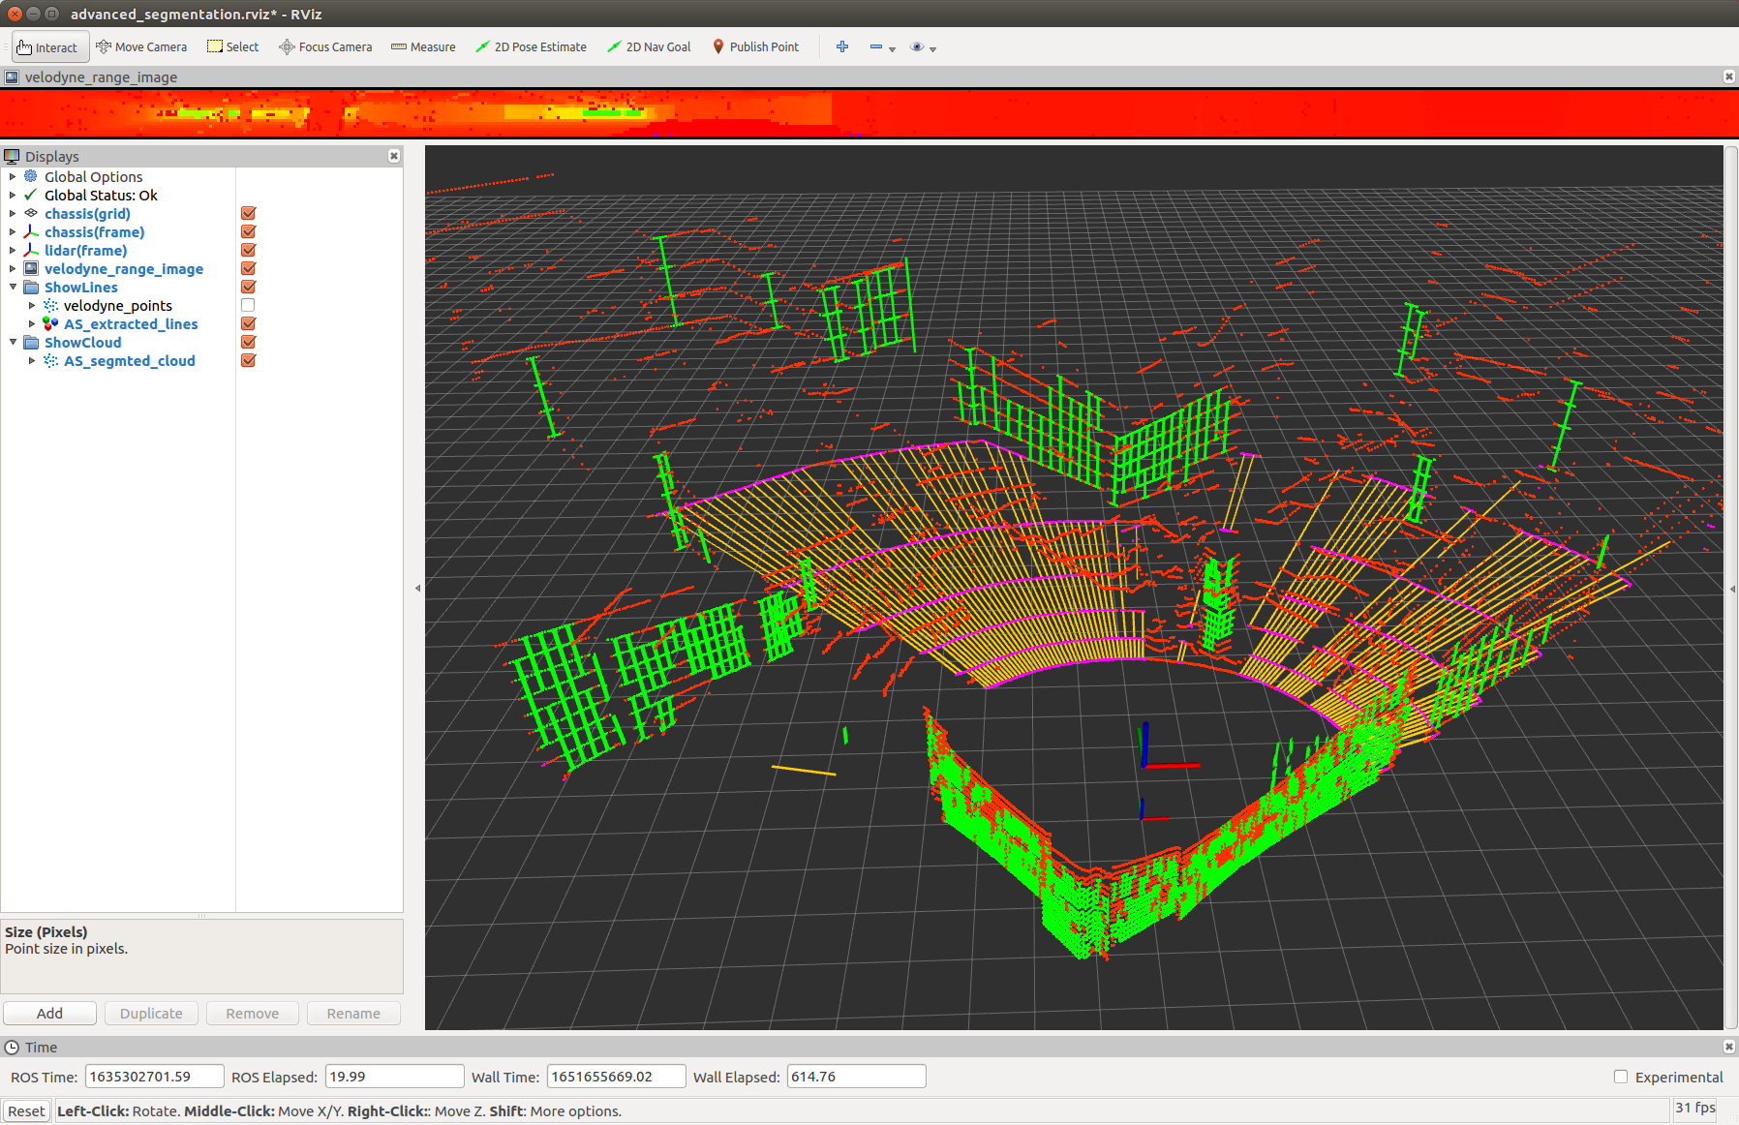This screenshot has height=1125, width=1739.
Task: Click the Add display button
Action: click(x=49, y=1013)
